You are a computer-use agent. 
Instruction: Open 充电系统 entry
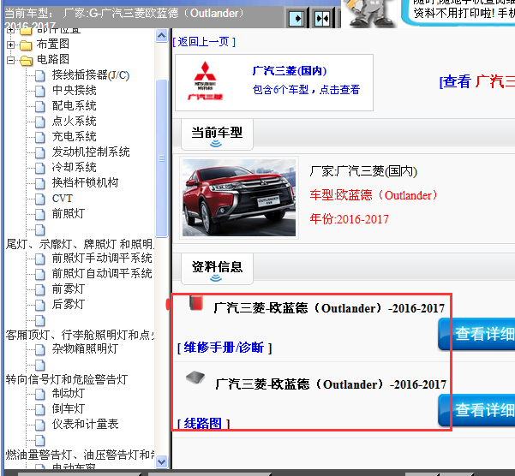75,136
